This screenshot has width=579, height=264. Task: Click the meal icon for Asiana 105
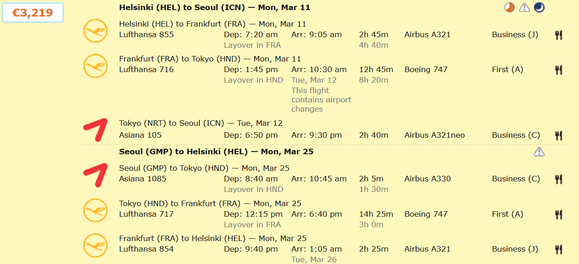tap(558, 135)
